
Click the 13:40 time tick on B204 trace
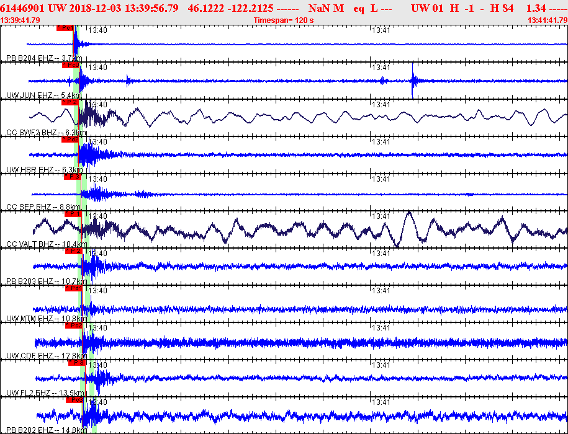[x=98, y=30]
